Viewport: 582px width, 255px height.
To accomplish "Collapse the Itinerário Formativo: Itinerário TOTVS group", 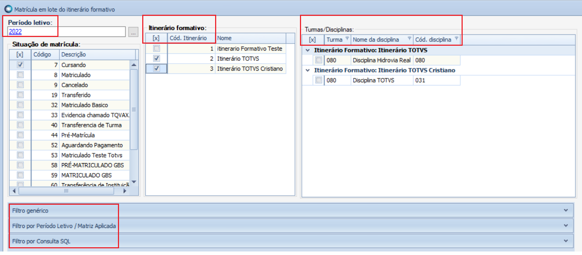I will point(308,50).
